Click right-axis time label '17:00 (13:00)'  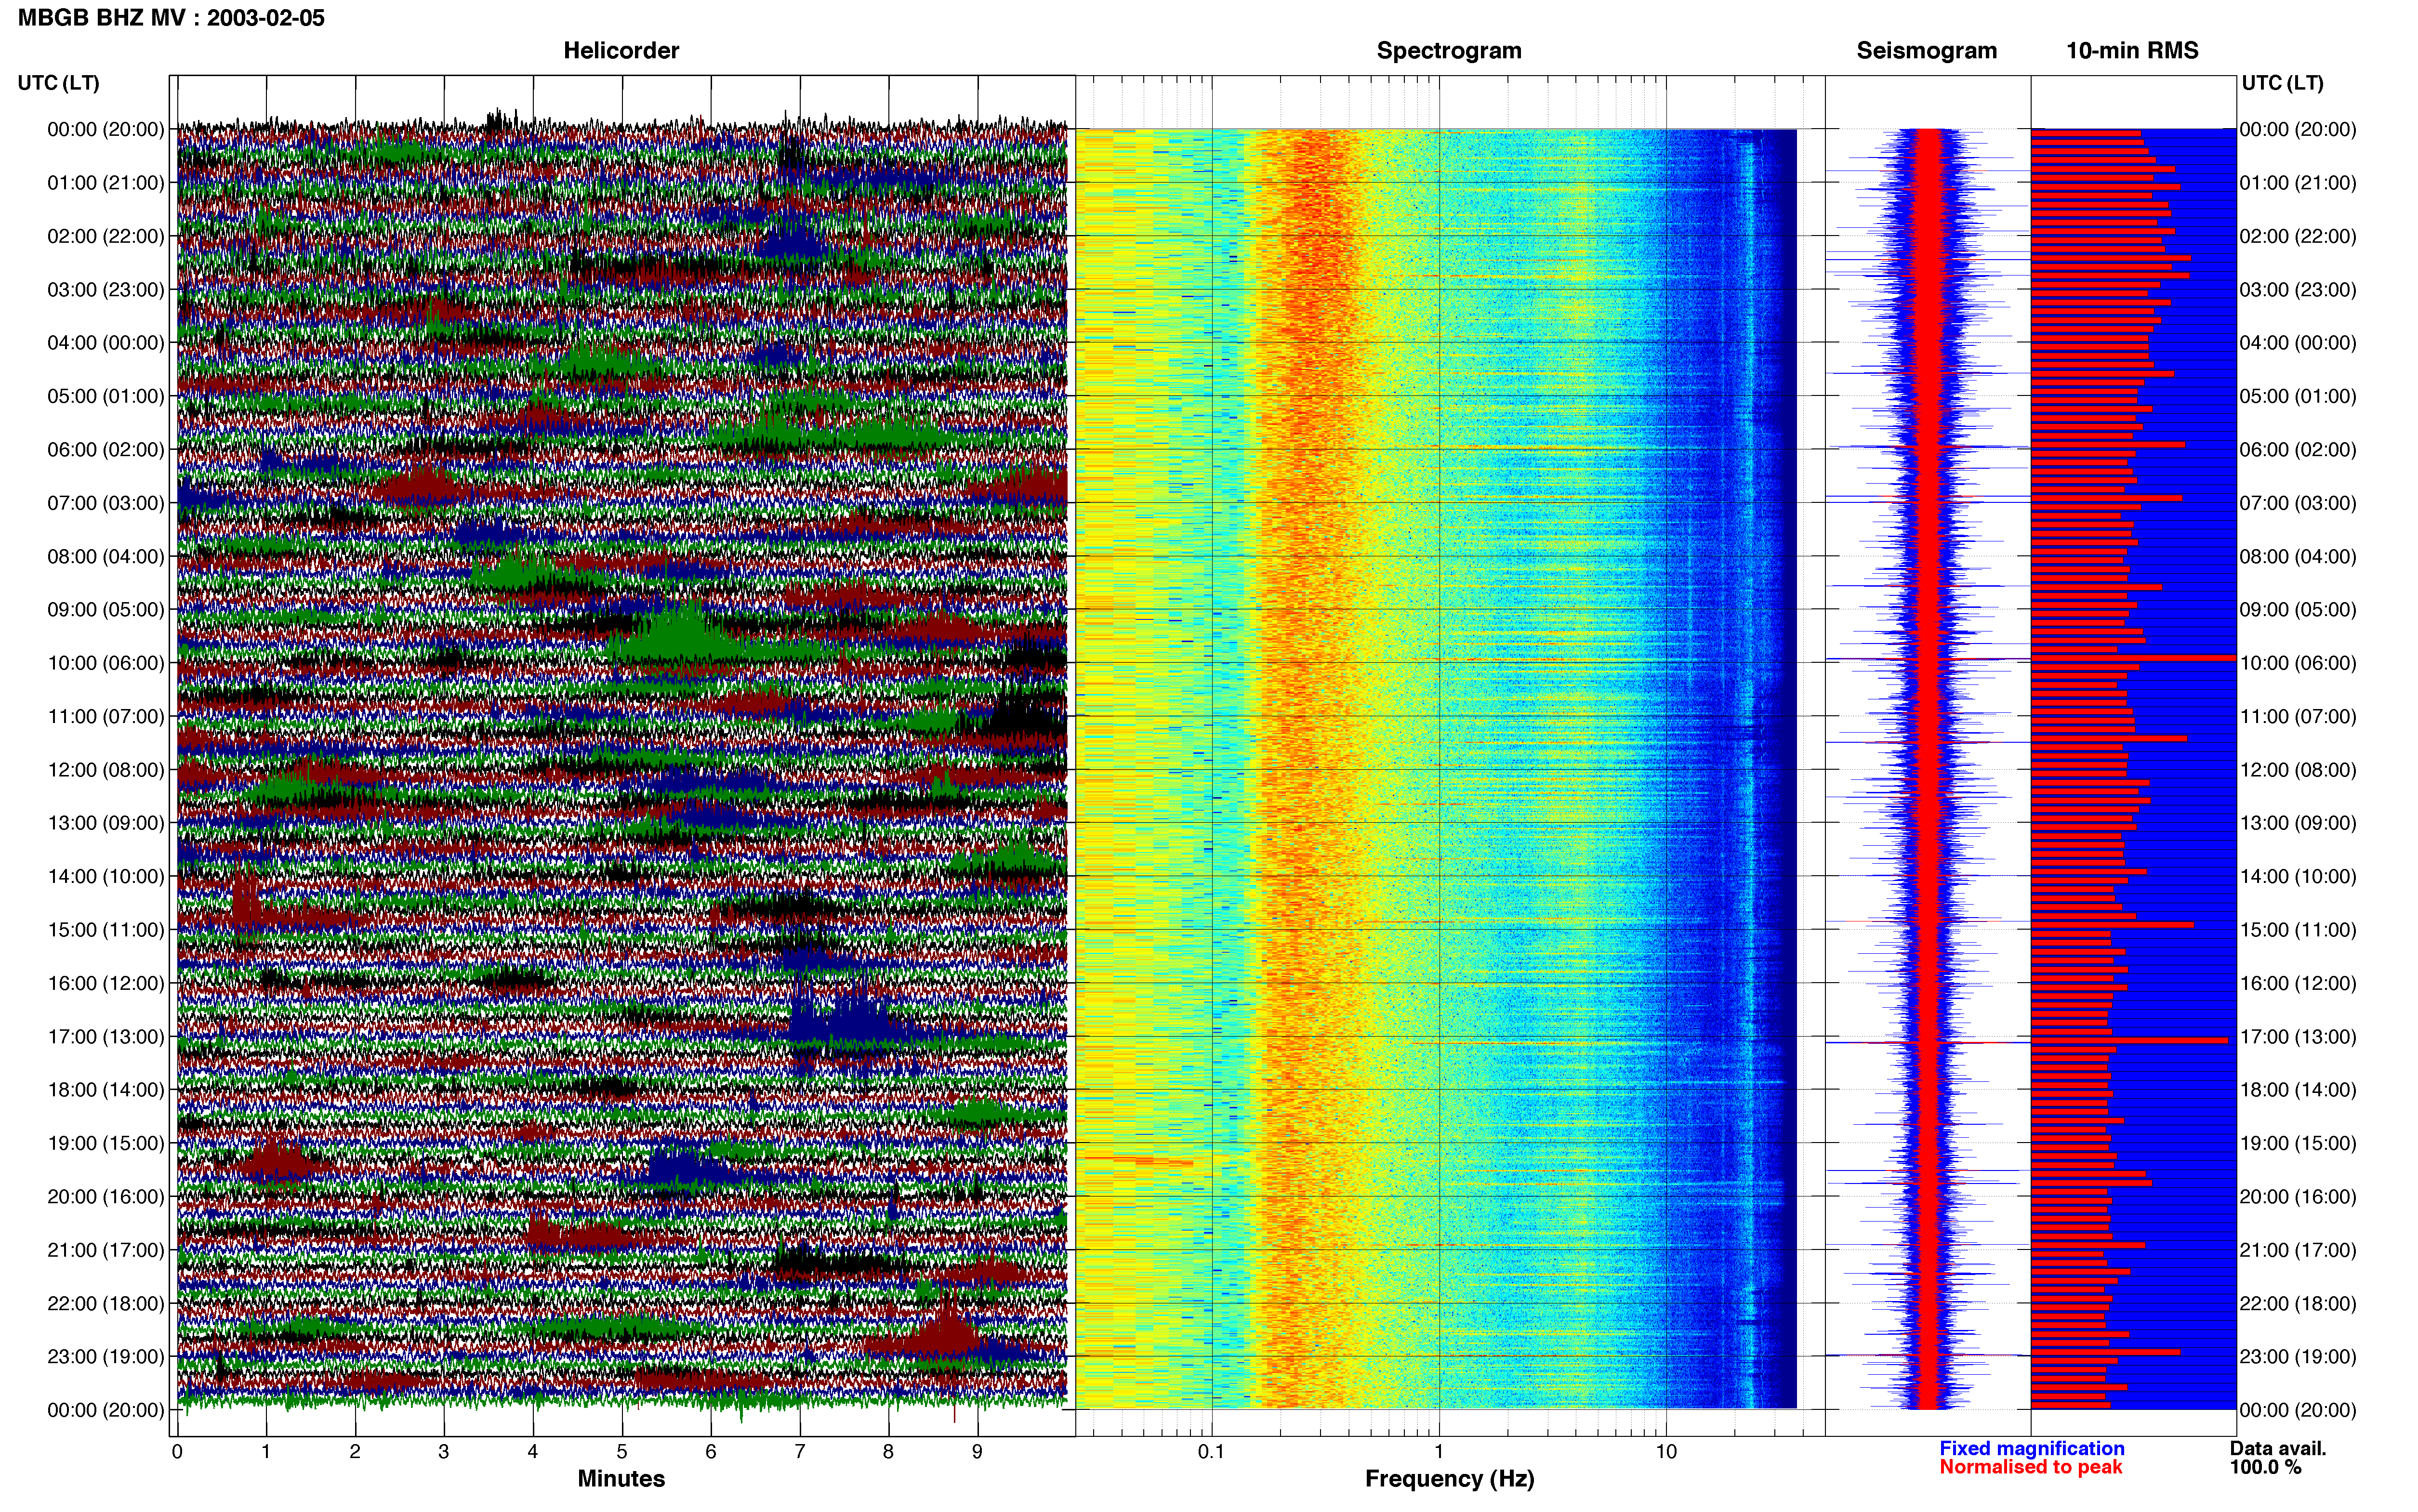pyautogui.click(x=2298, y=1037)
